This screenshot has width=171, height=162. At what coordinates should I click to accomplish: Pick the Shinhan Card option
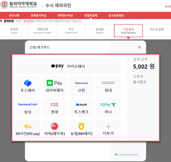81,86
